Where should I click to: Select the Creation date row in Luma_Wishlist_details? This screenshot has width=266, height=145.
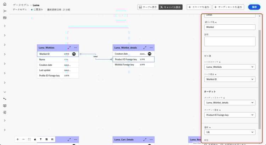pyautogui.click(x=133, y=54)
